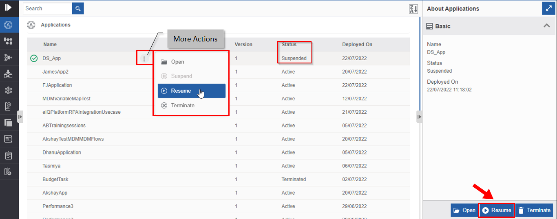Click the Resume button in details panel
Screen dimensions: 557x219
pyautogui.click(x=497, y=210)
